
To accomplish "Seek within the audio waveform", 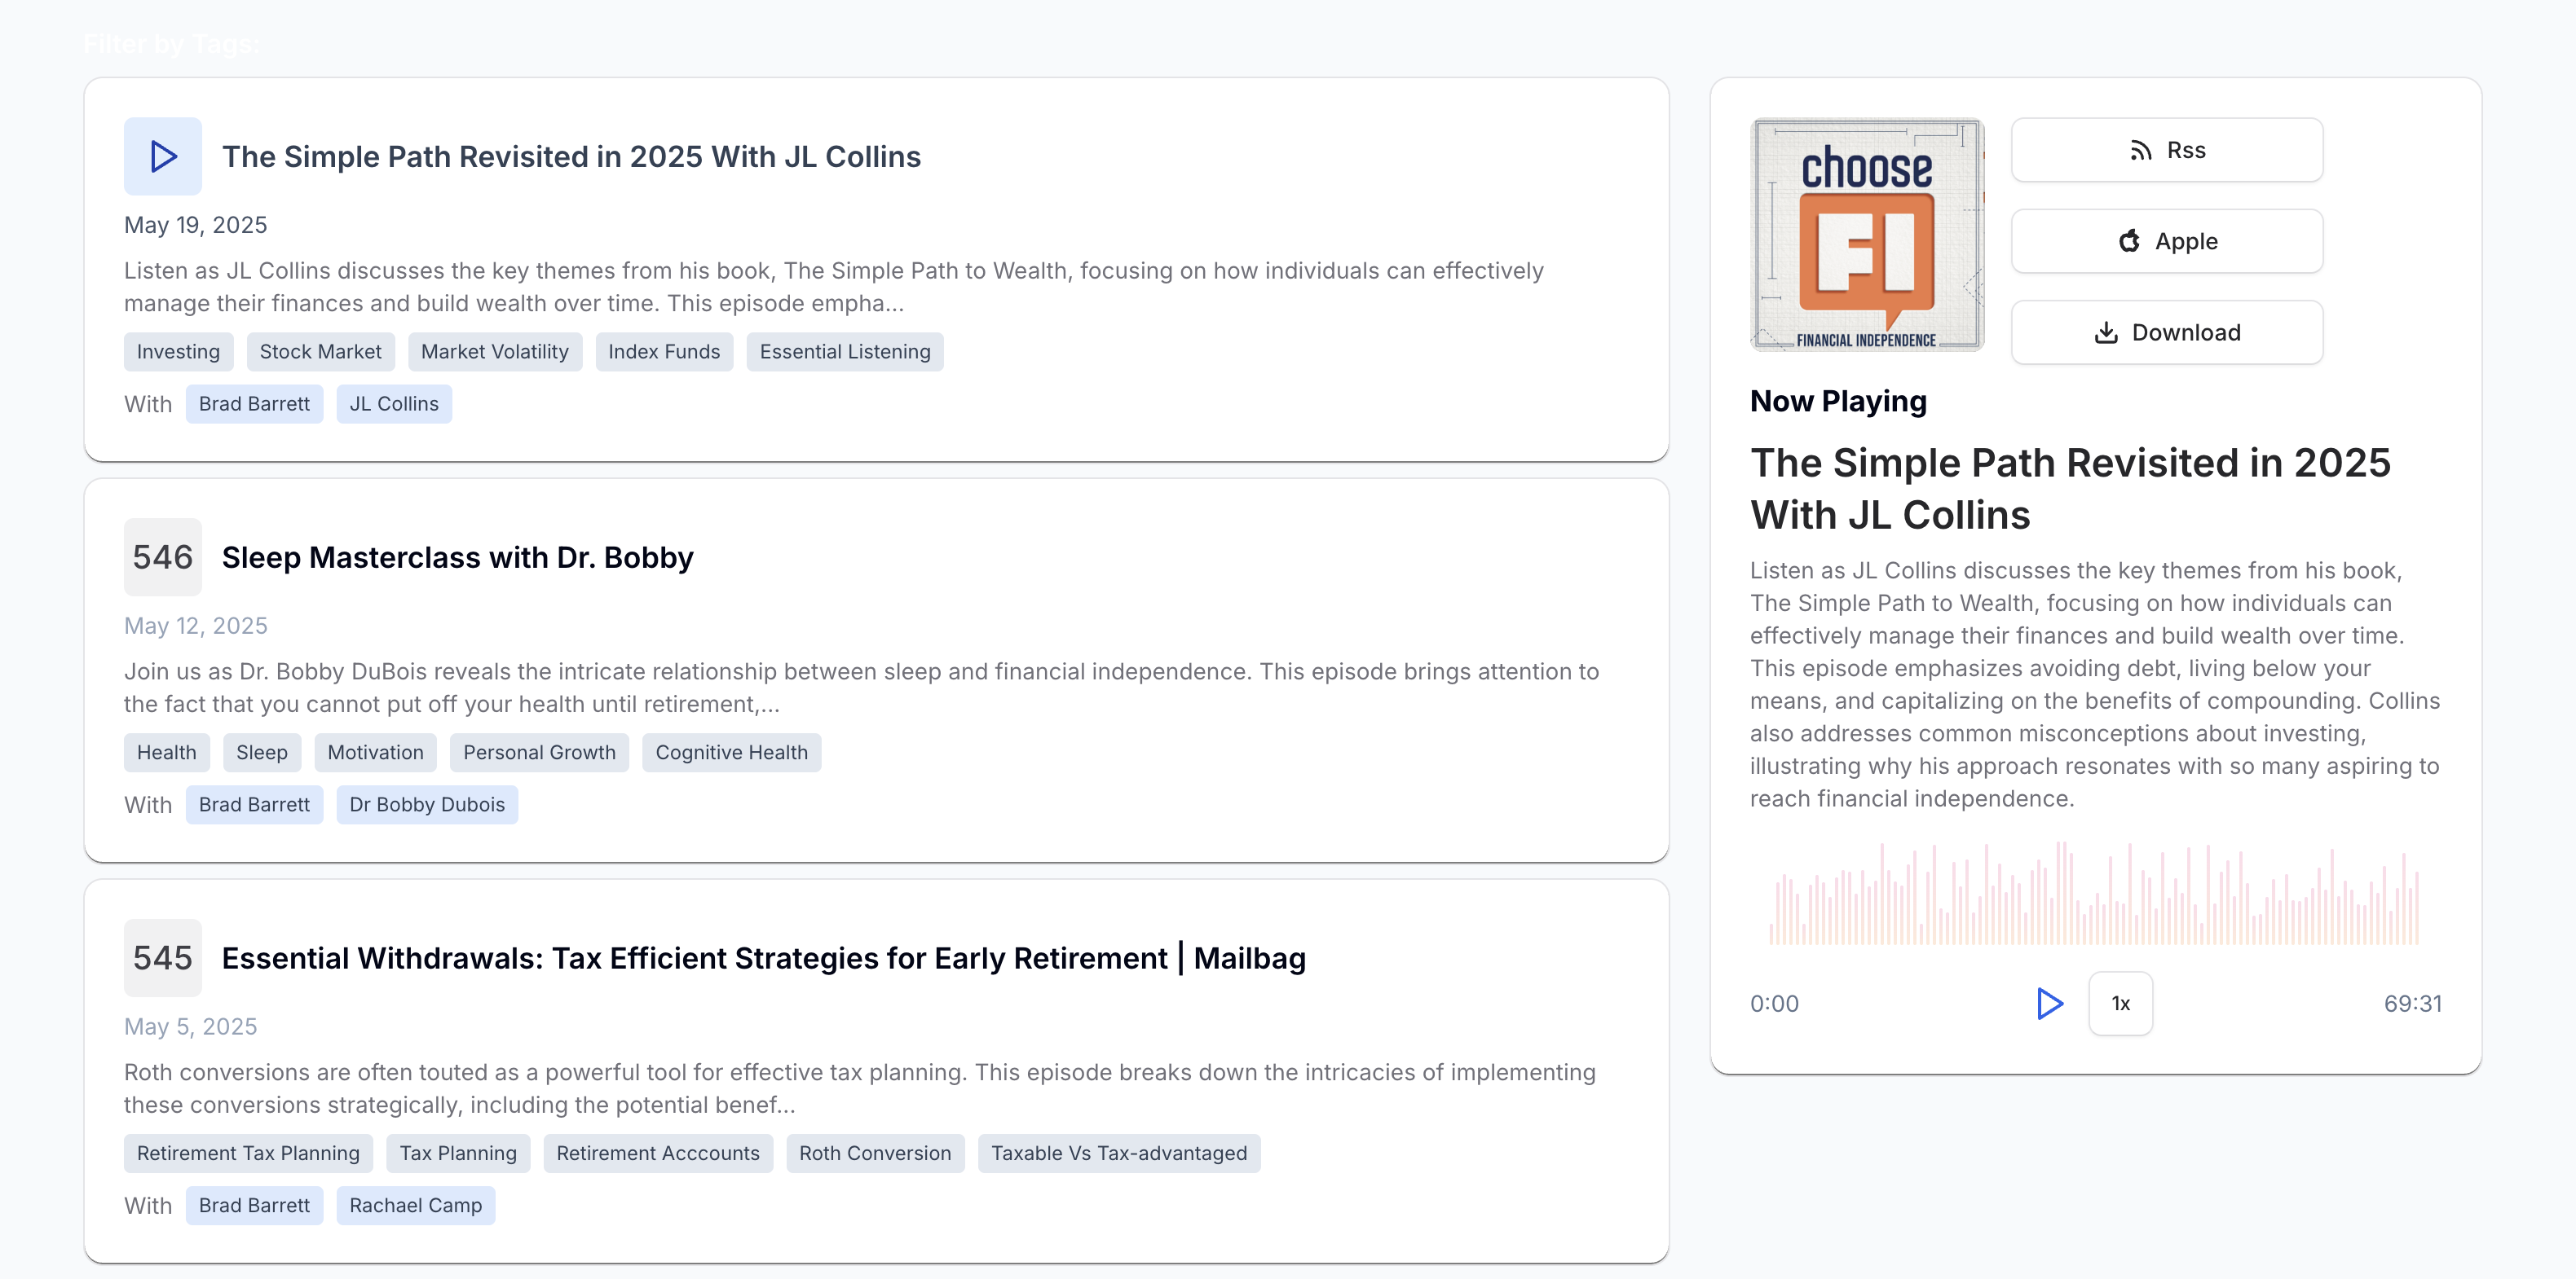I will 2095,894.
